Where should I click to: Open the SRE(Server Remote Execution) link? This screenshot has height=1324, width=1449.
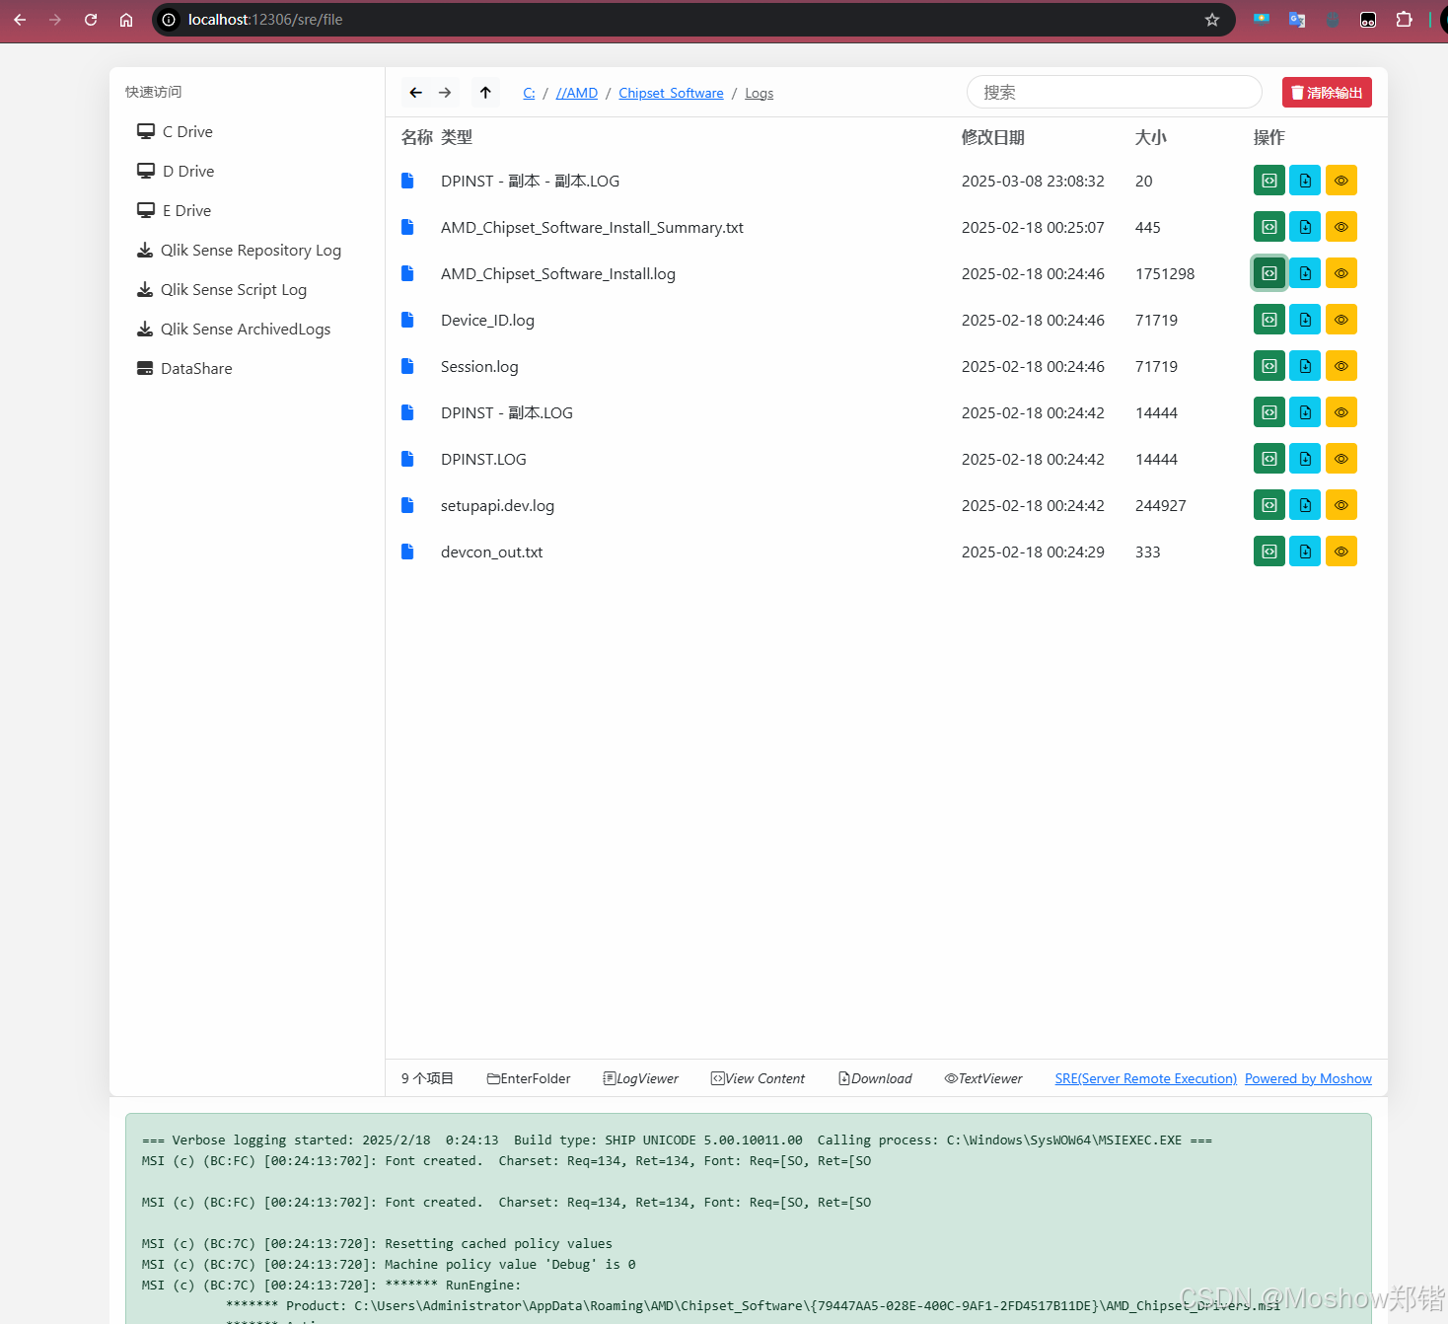[x=1145, y=1077]
